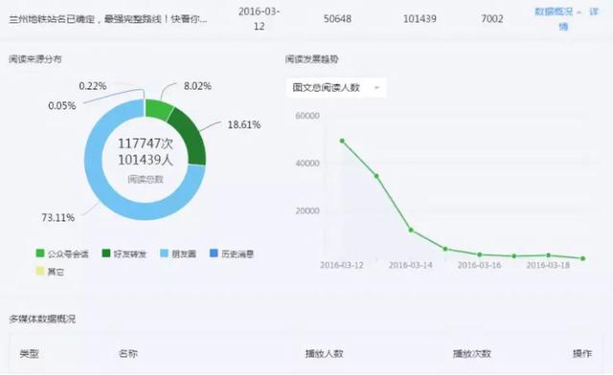This screenshot has width=613, height=375.
Task: Click the 阅读来源分布 section heading
Action: coord(35,59)
